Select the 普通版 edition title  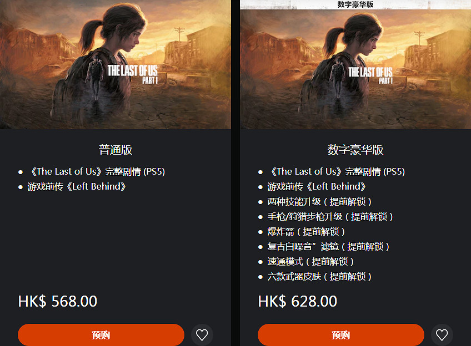116,150
